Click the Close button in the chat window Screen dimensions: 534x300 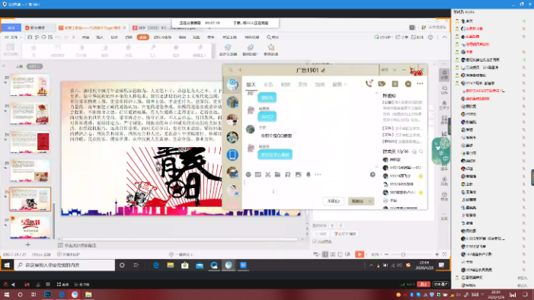tap(334, 201)
